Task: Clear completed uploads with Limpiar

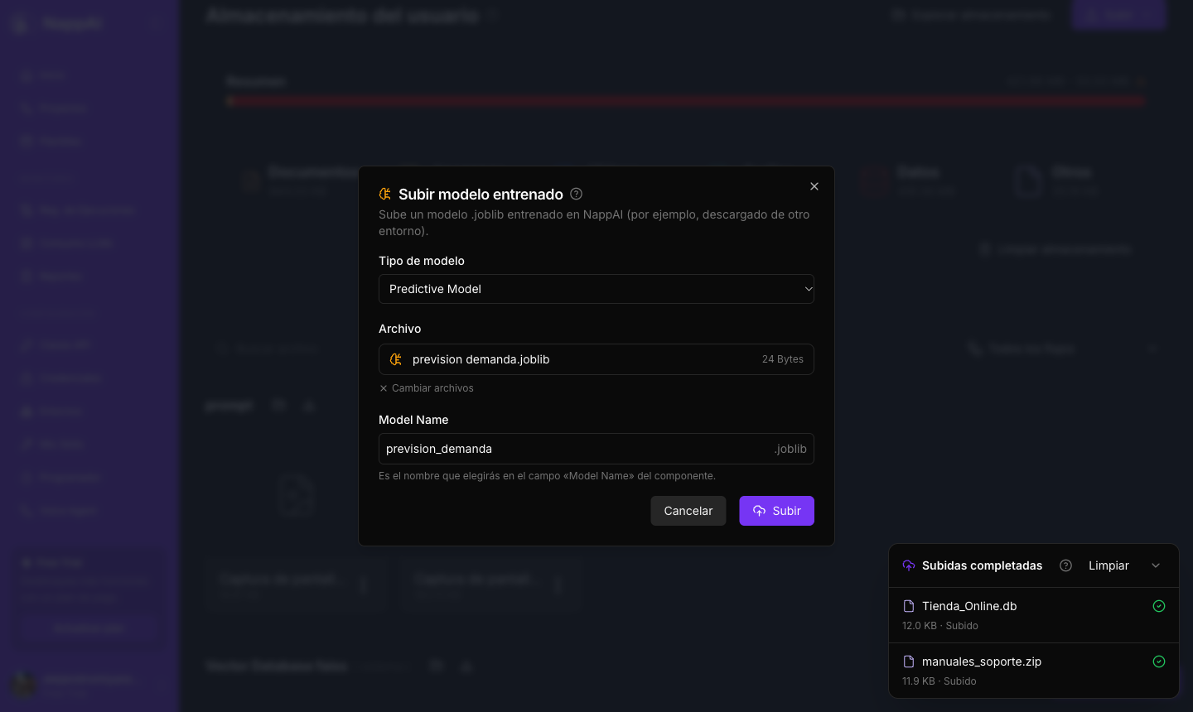Action: tap(1108, 565)
